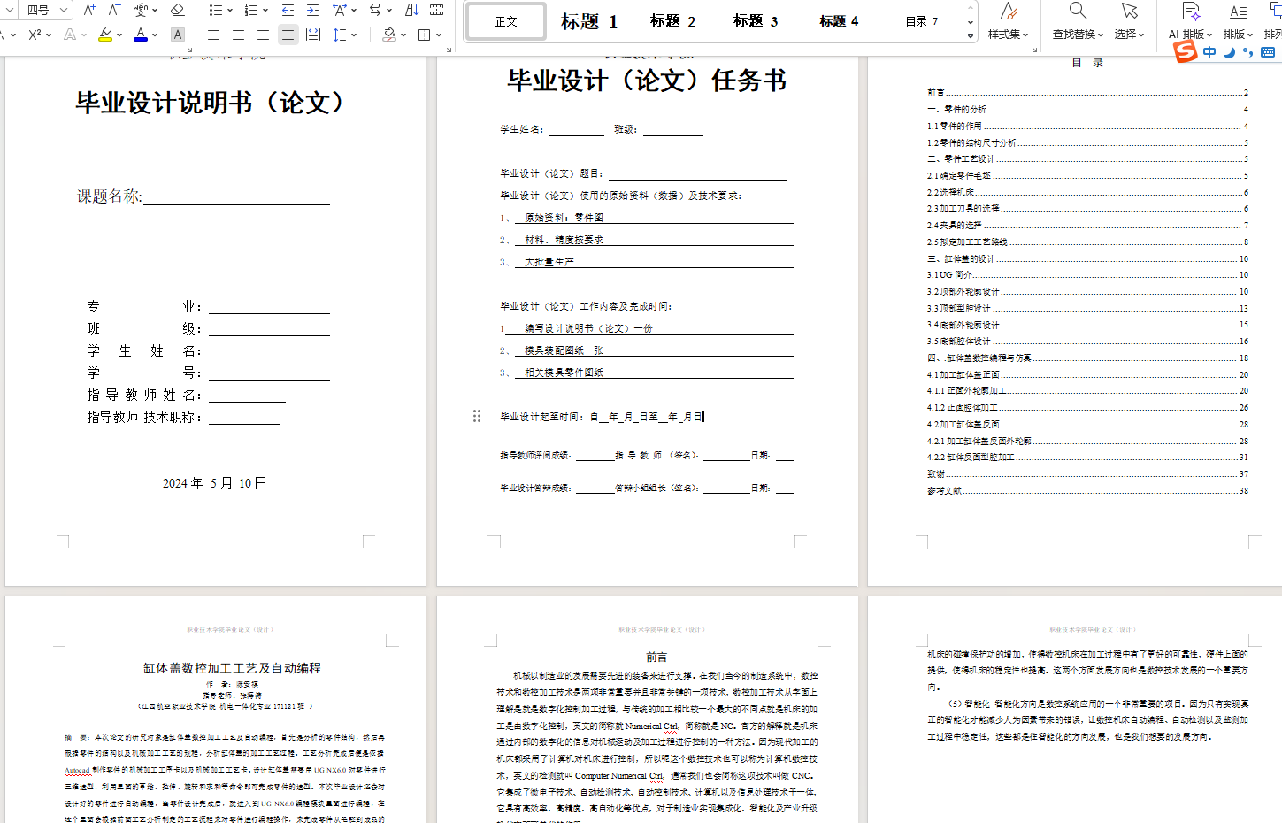
Task: Apply 标题 1 heading style
Action: tap(589, 21)
